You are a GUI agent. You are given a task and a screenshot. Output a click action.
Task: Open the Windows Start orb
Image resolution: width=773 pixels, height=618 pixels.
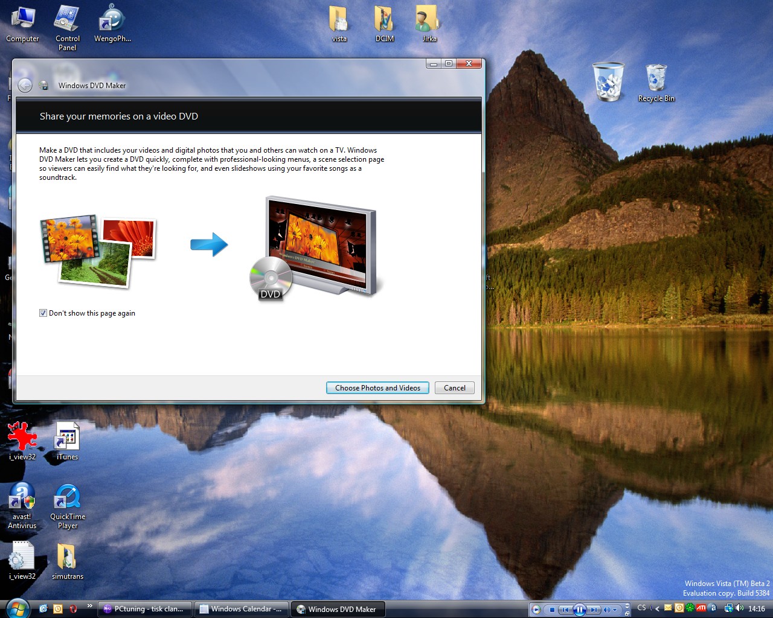point(17,608)
